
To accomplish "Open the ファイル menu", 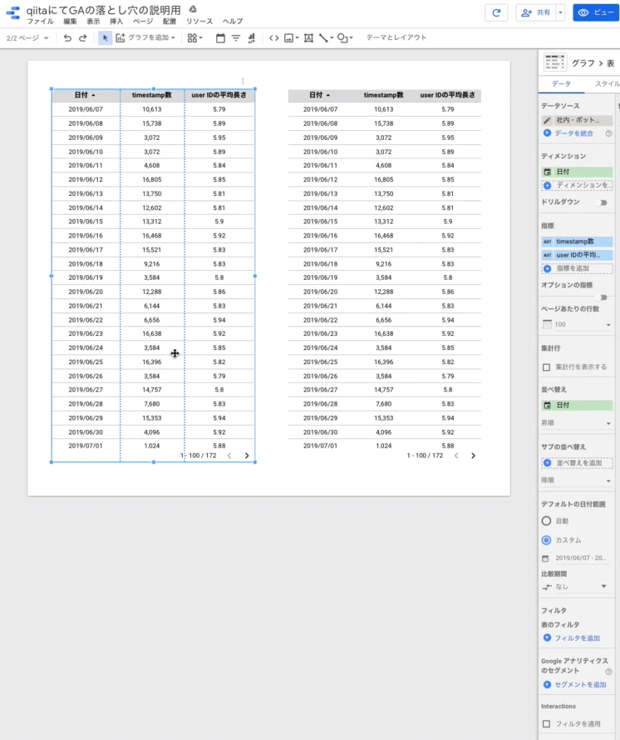I will [40, 21].
